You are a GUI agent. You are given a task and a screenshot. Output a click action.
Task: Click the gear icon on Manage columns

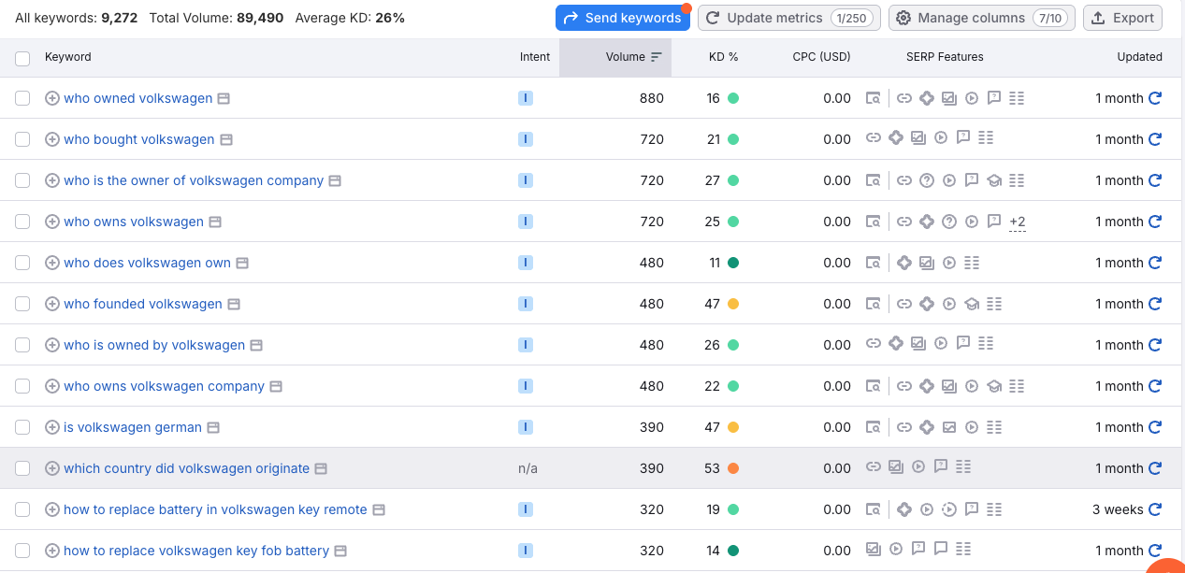pos(904,17)
